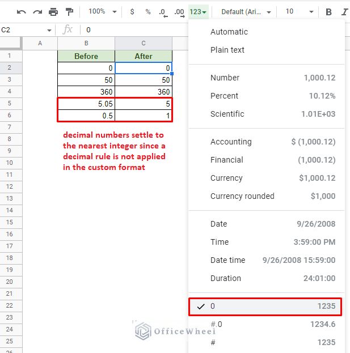Click the After header cell
The height and width of the screenshot is (353, 350).
click(144, 56)
